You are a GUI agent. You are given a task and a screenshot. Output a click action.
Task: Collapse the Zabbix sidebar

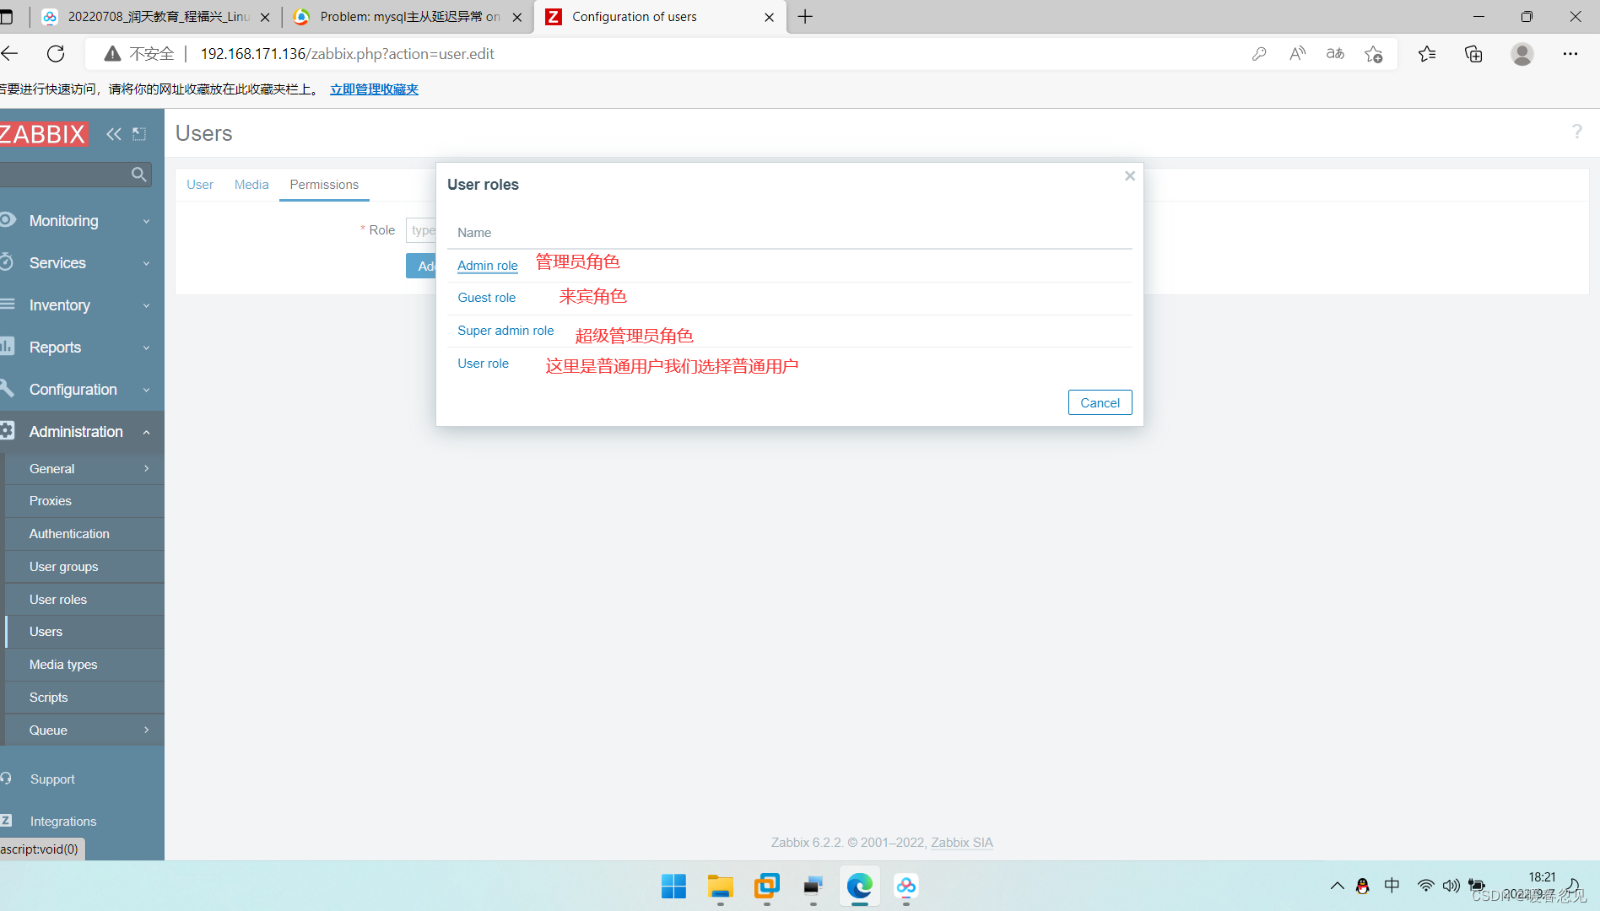(114, 134)
